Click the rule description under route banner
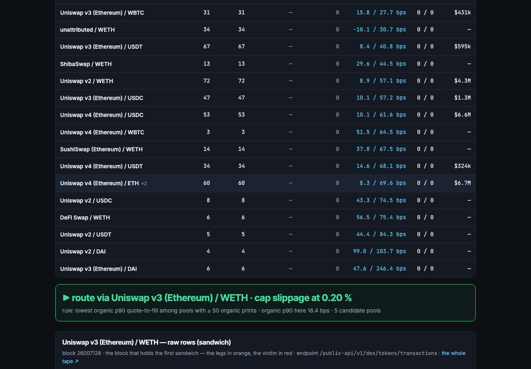The width and height of the screenshot is (531, 369). 221,311
